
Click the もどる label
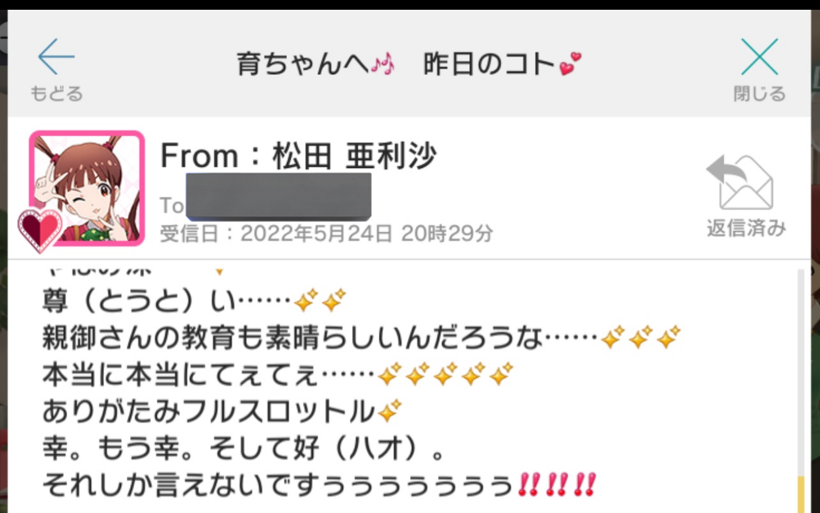57,94
